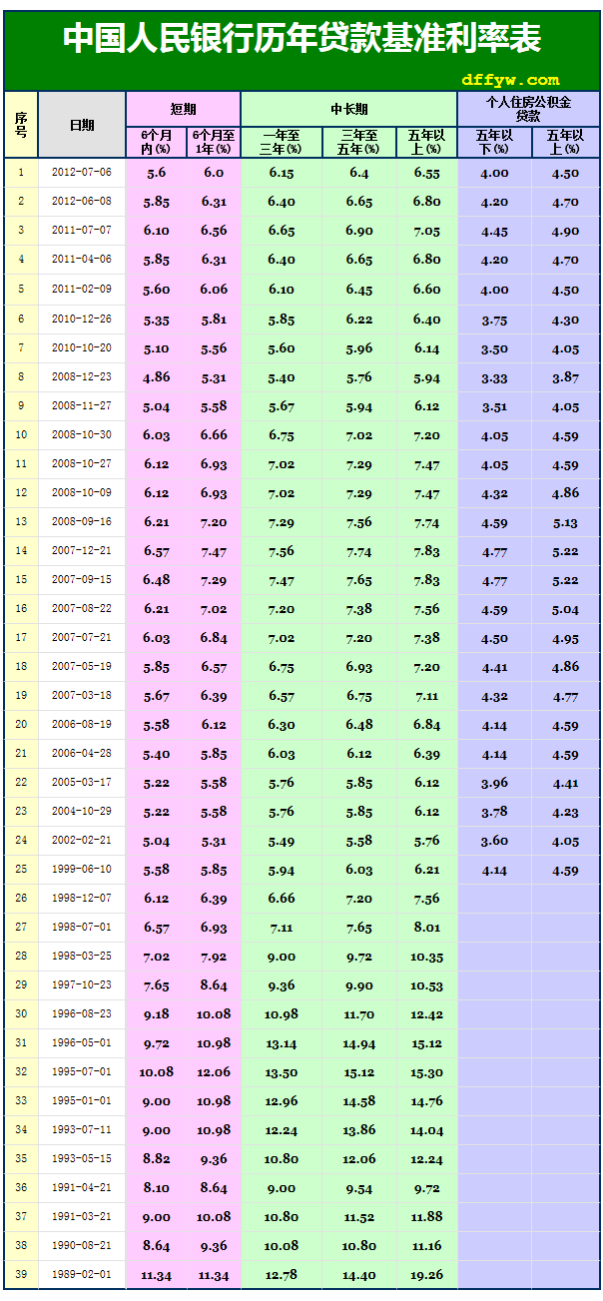The image size is (603, 1301).
Task: Click the date cell 1999-06-10
Action: click(x=82, y=870)
